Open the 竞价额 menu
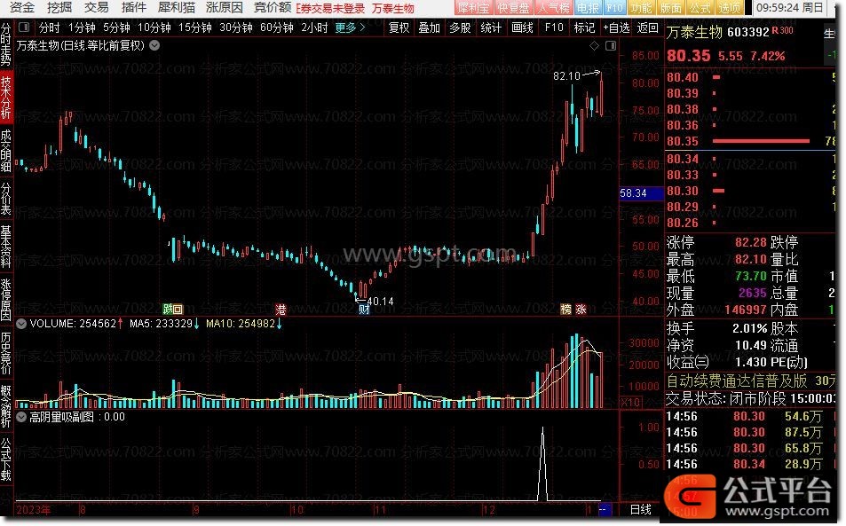The width and height of the screenshot is (846, 526). tap(273, 8)
